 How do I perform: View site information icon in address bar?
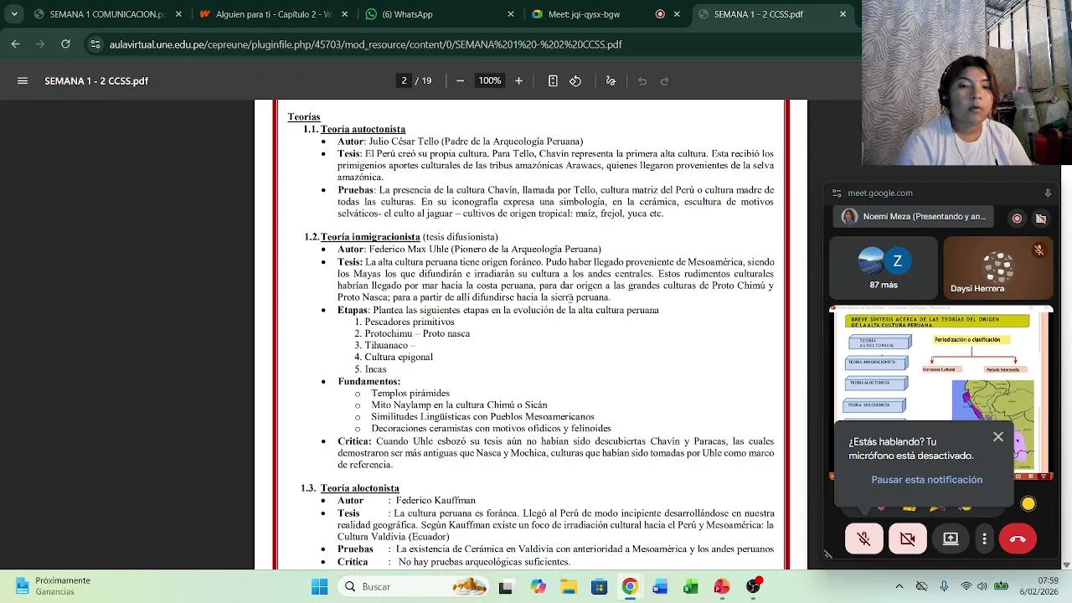[x=95, y=44]
